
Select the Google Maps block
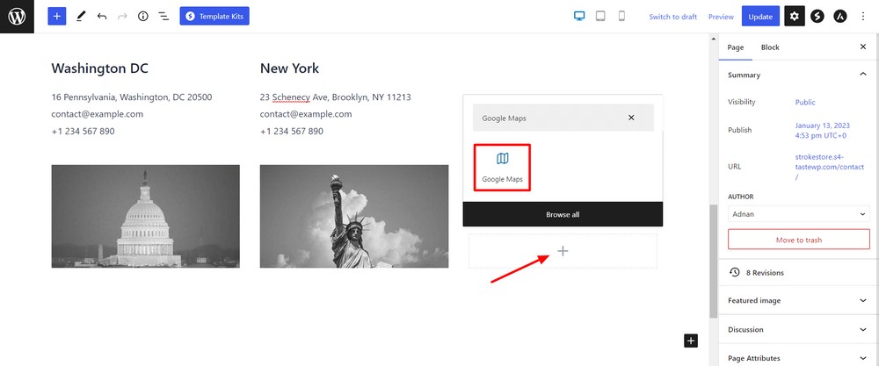[x=502, y=168]
